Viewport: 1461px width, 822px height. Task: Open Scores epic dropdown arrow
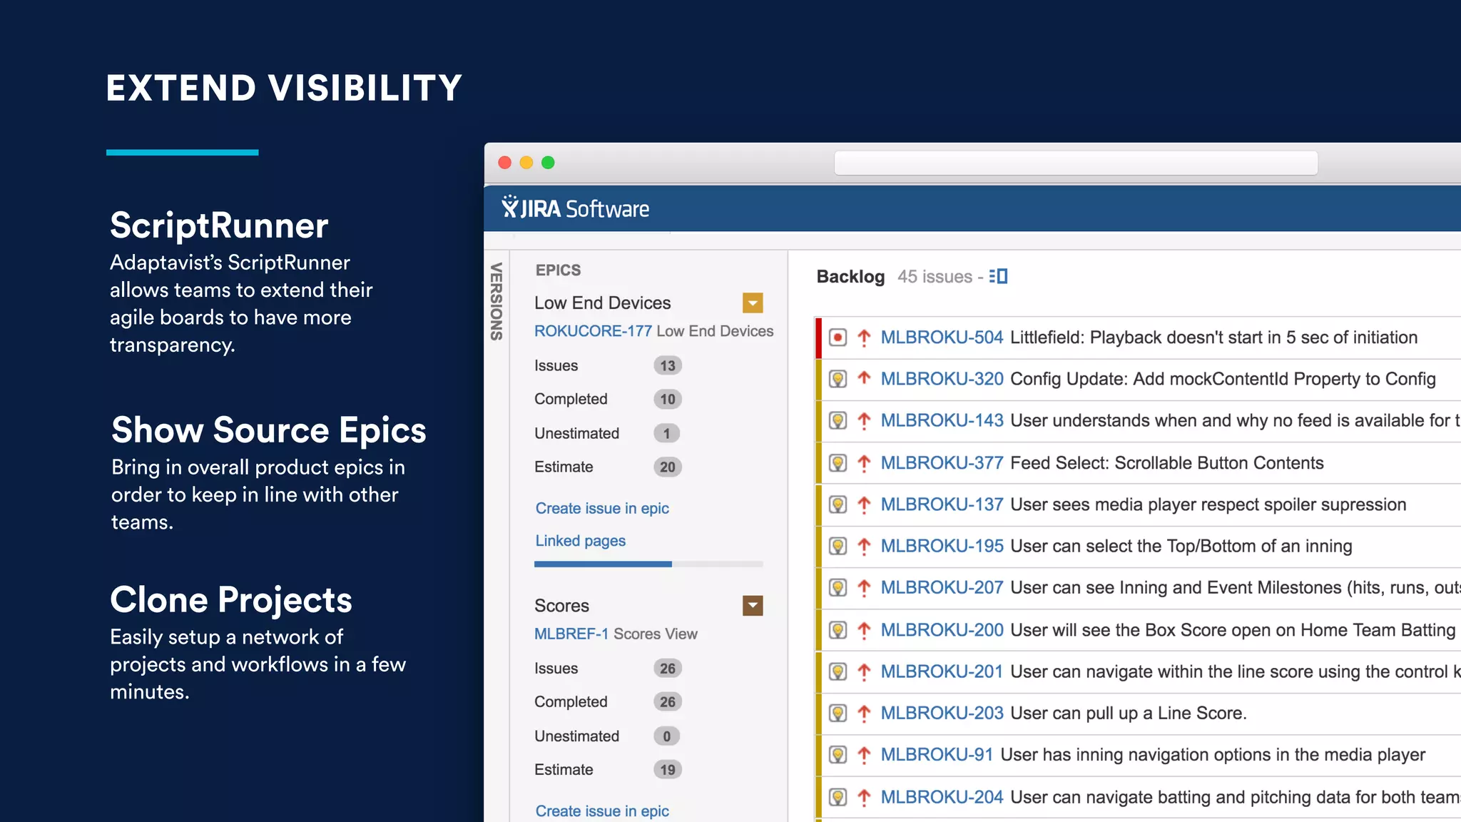(x=753, y=606)
